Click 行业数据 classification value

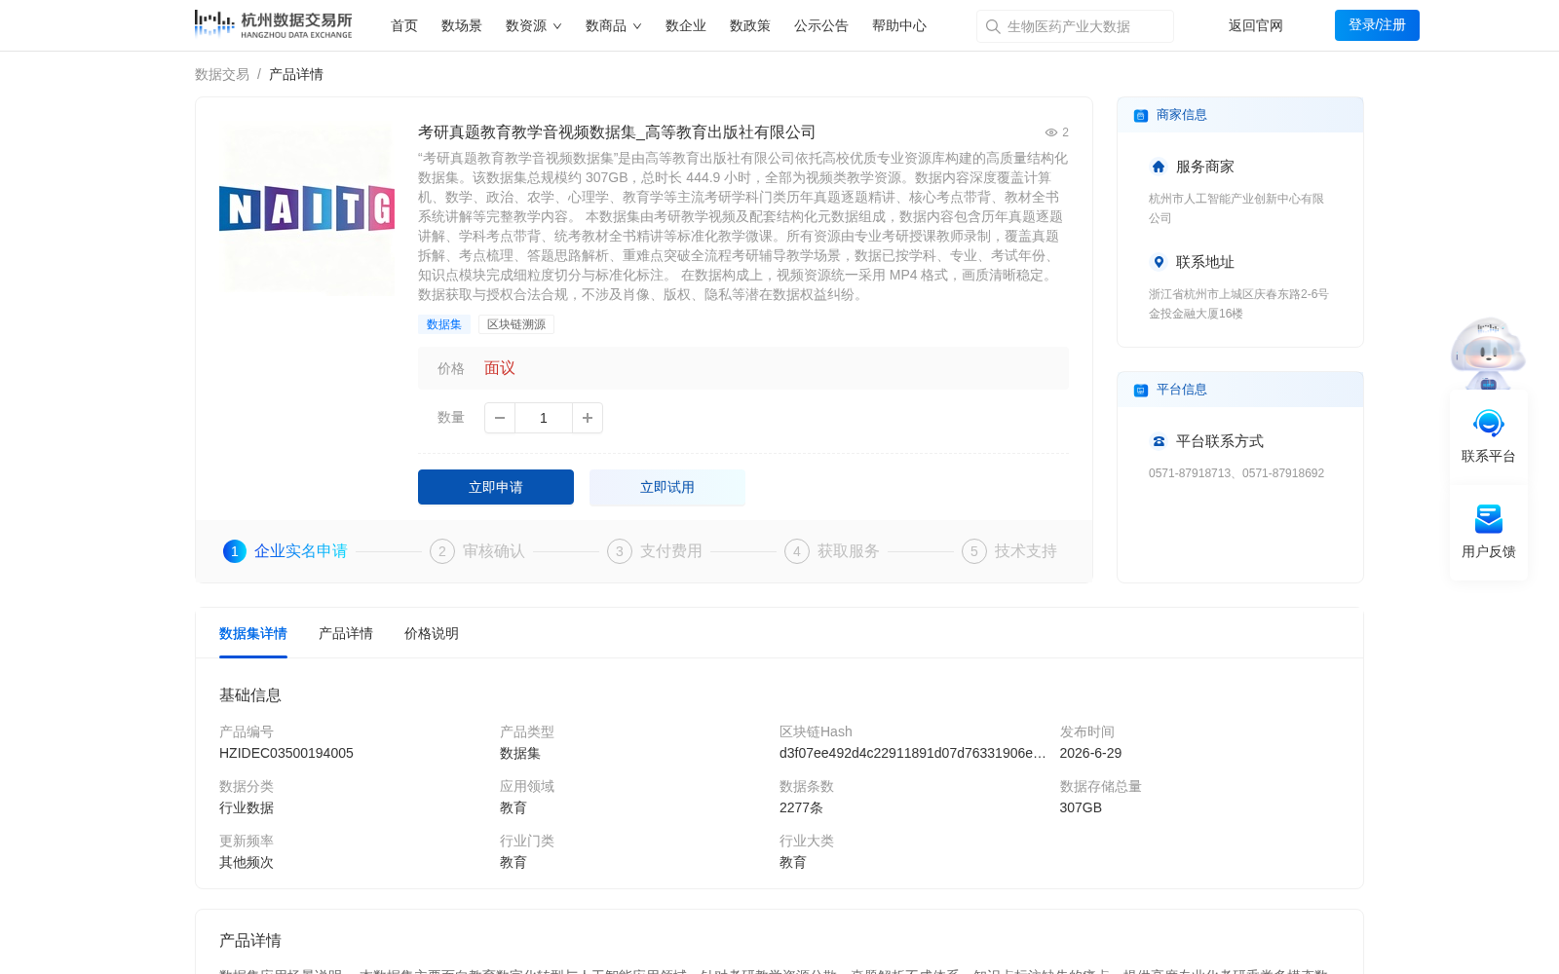247,808
